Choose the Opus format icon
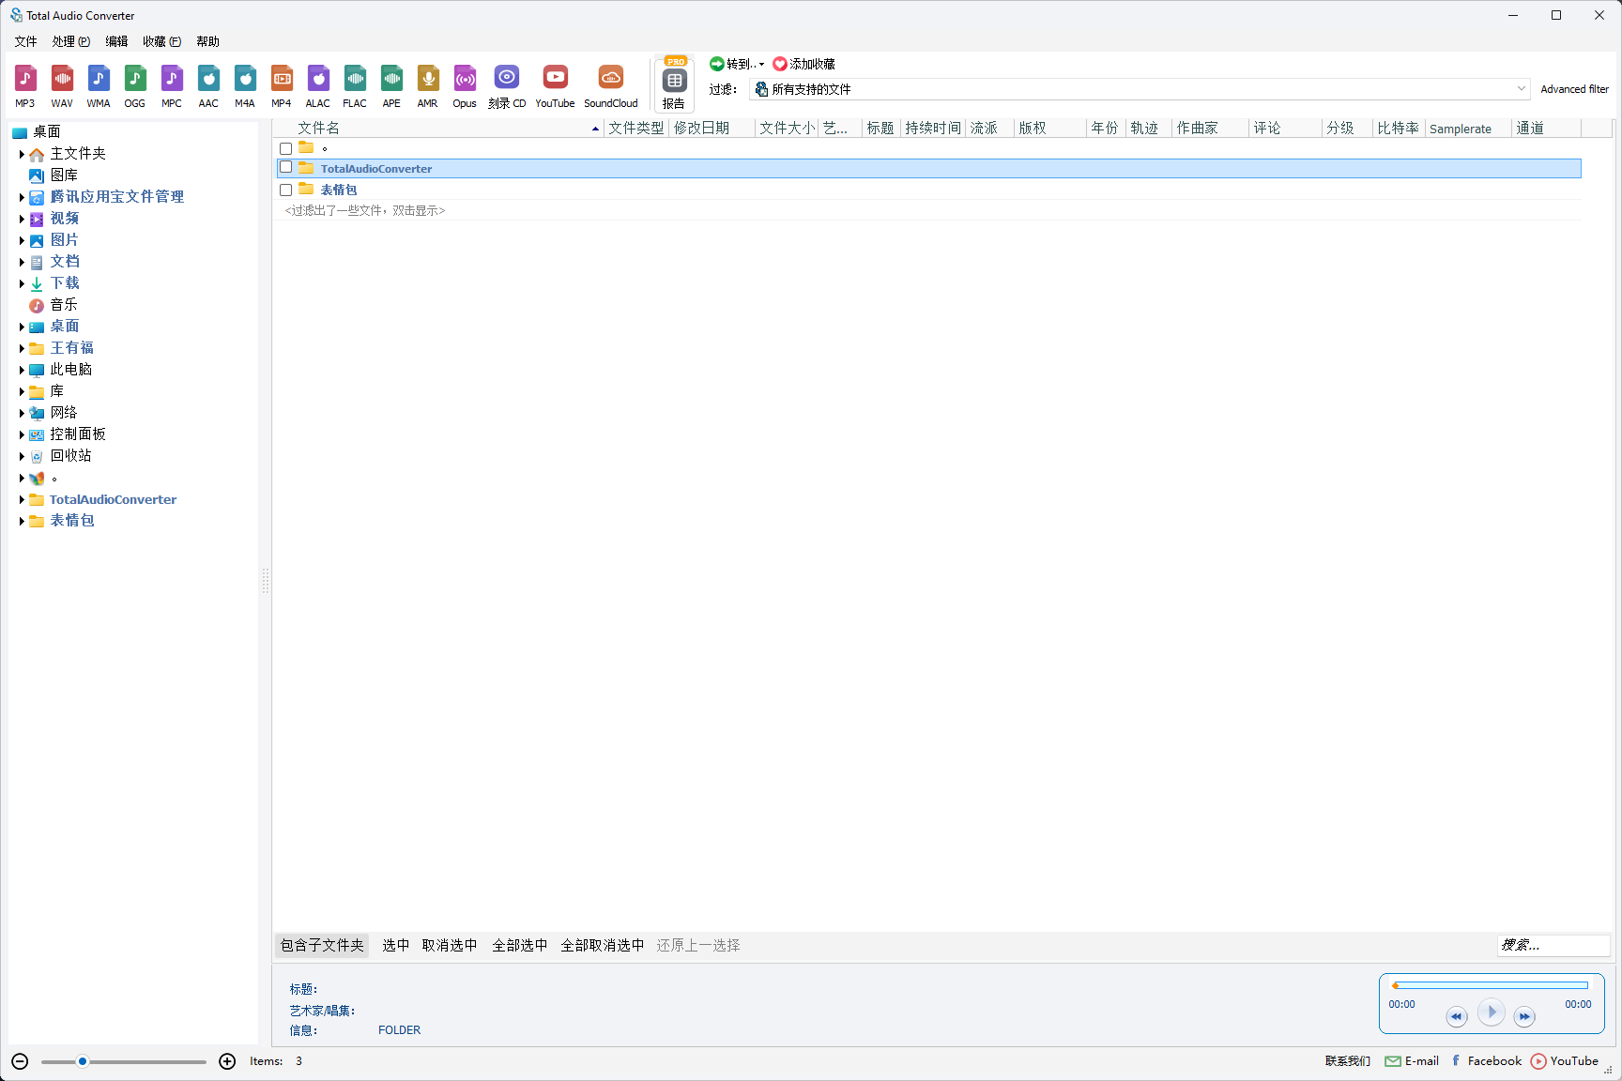1622x1081 pixels. click(x=465, y=86)
